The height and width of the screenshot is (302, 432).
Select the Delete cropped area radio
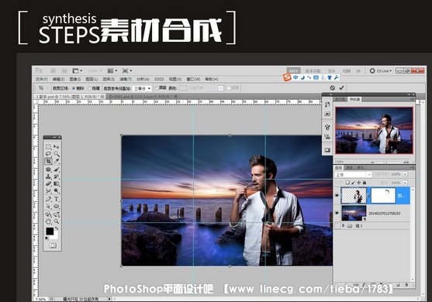[x=74, y=88]
